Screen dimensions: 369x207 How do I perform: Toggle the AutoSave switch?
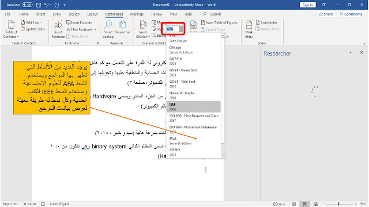(27, 5)
